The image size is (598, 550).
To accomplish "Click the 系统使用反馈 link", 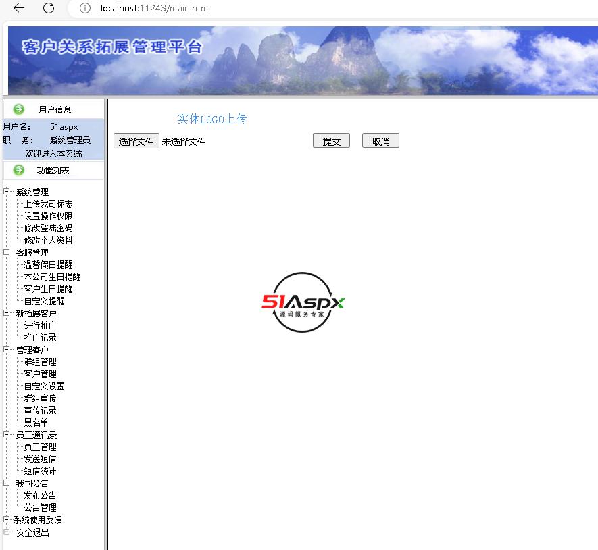I will click(38, 520).
